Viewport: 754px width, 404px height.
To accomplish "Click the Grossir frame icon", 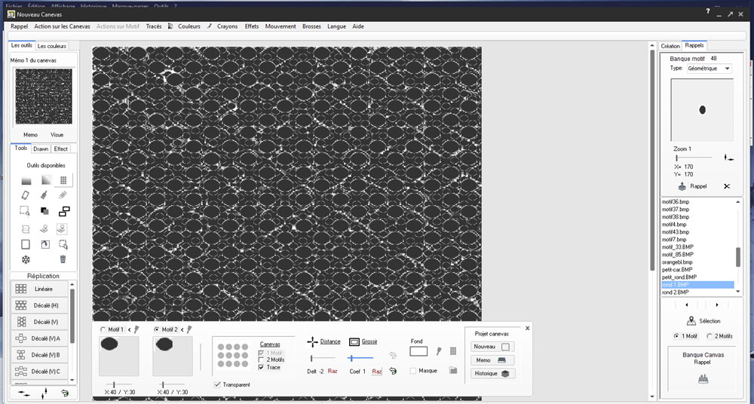I will [354, 341].
